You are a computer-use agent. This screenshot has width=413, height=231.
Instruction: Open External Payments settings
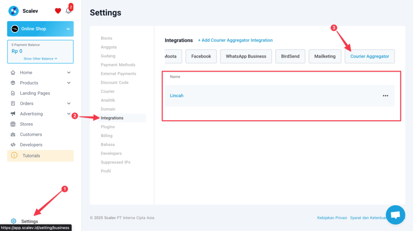[119, 74]
